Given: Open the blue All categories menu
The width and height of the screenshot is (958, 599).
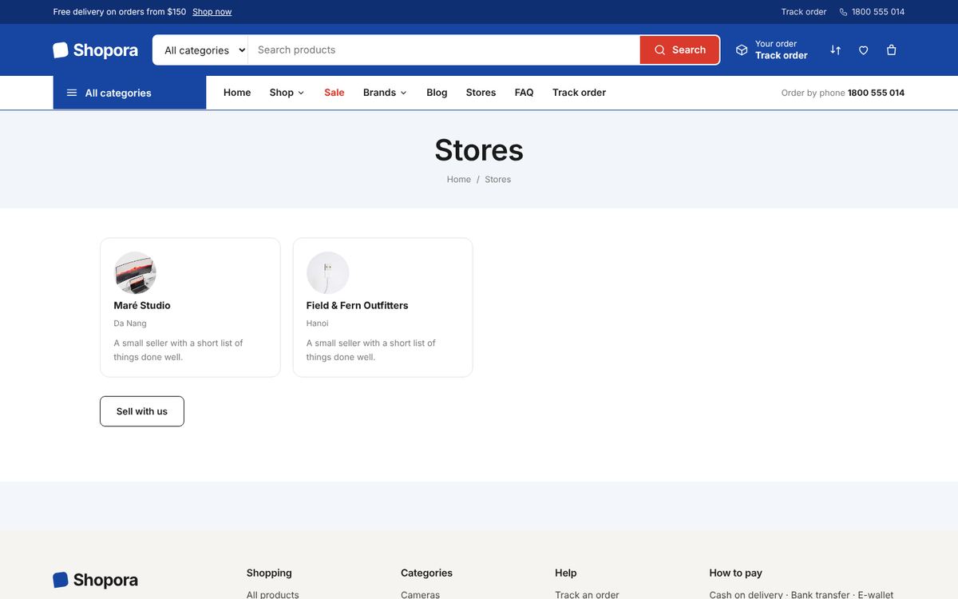Looking at the screenshot, I should pyautogui.click(x=129, y=93).
